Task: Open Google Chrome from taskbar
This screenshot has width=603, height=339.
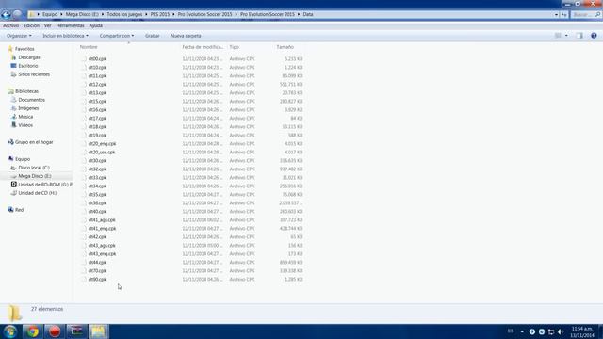Action: pyautogui.click(x=32, y=331)
